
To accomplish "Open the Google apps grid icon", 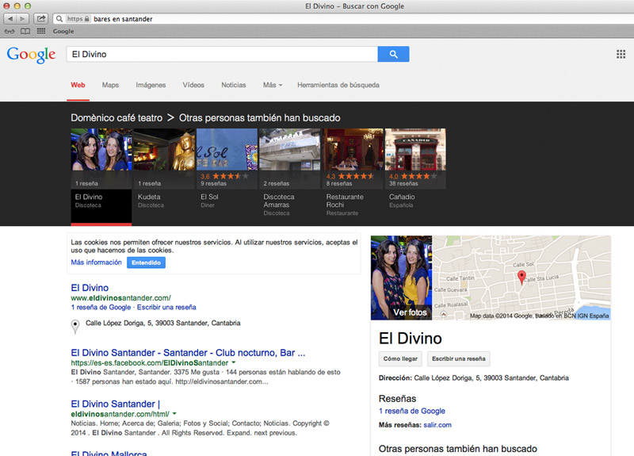I will pyautogui.click(x=621, y=54).
